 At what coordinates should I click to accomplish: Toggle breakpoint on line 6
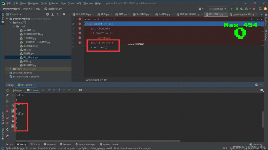coord(80,43)
